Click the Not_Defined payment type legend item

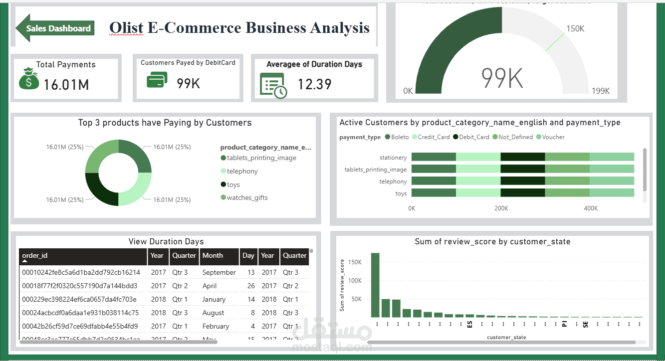(x=512, y=137)
